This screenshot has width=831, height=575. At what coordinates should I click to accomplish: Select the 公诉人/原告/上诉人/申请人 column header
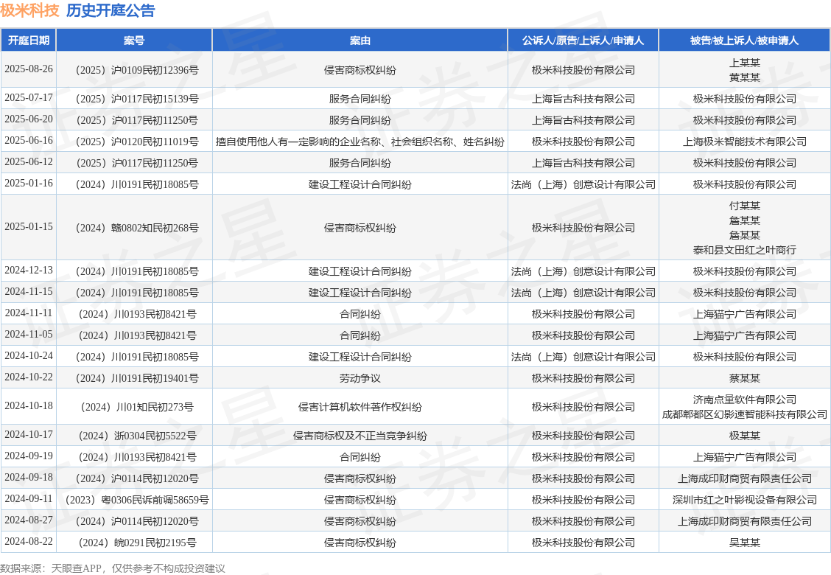[583, 41]
